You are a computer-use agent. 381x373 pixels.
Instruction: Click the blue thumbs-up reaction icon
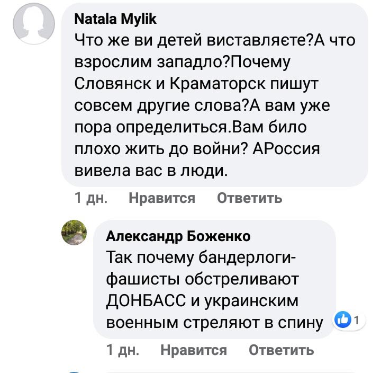click(x=343, y=320)
